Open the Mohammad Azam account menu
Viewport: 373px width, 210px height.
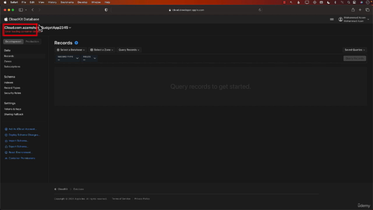354,19
